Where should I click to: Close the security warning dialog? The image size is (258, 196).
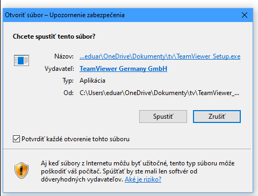click(x=245, y=15)
